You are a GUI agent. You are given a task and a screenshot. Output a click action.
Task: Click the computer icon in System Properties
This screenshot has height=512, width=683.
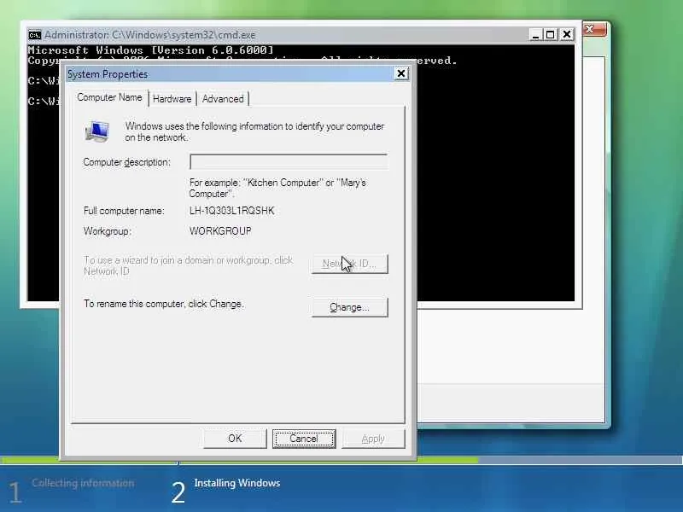[96, 131]
